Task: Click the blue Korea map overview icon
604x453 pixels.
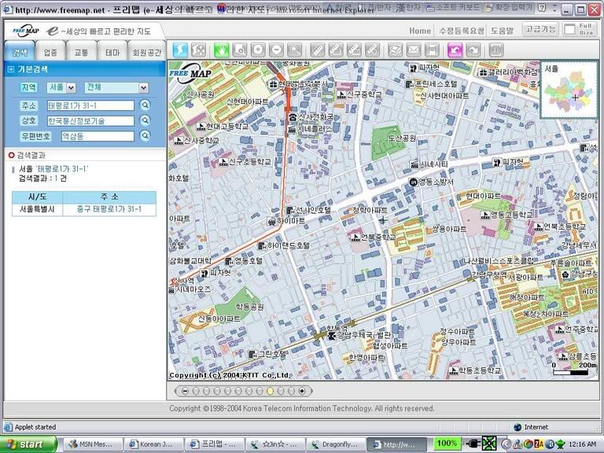Action: 180,50
